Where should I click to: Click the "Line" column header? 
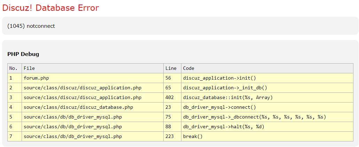172,68
